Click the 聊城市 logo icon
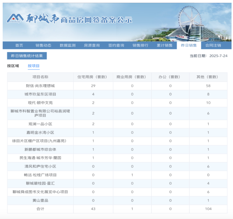 point(15,17)
